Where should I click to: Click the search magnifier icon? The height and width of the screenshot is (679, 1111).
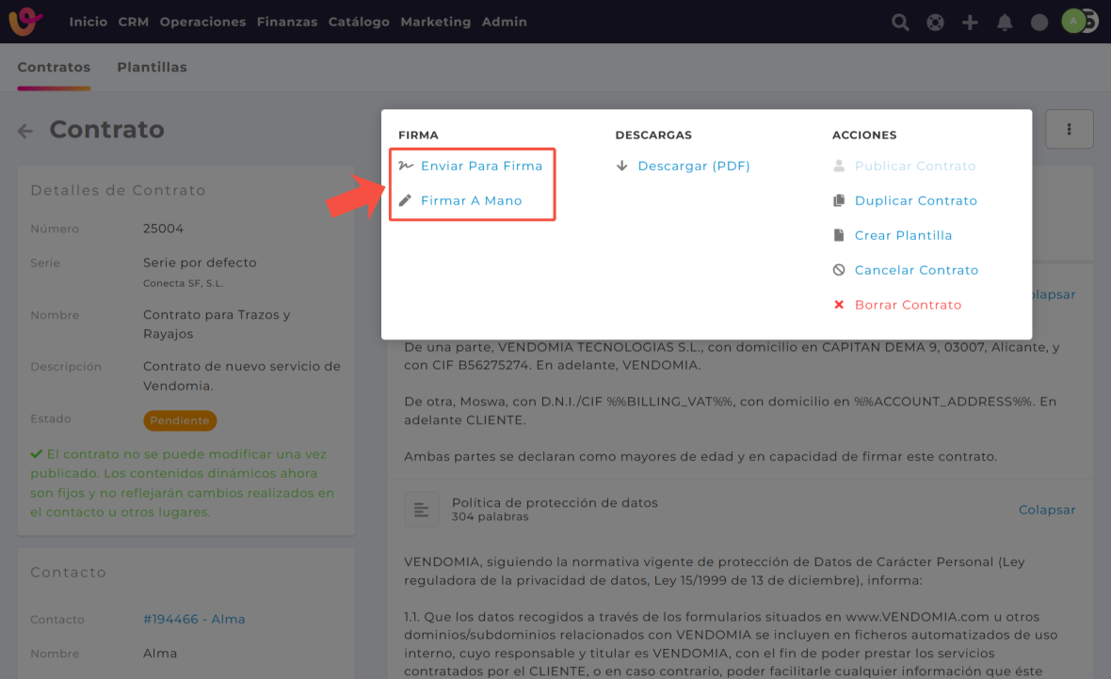(x=900, y=23)
